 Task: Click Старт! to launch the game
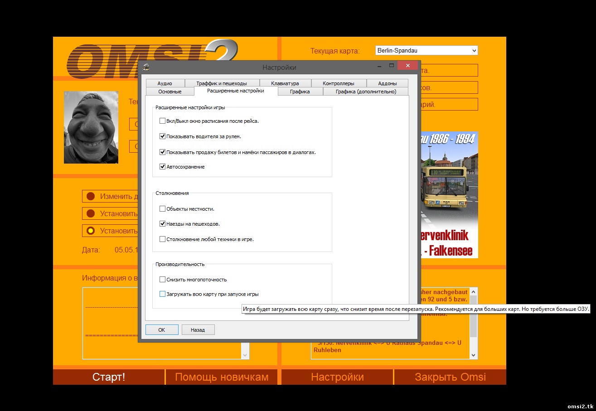tap(108, 377)
